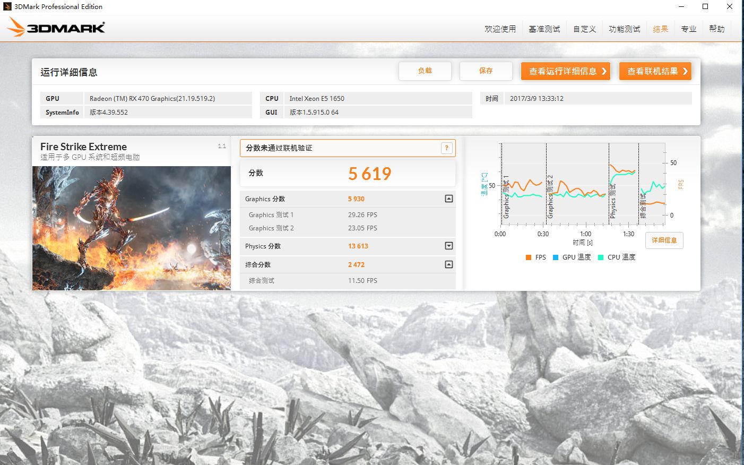This screenshot has width=744, height=465.
Task: Minimize the 3DMark window
Action: pos(681,6)
